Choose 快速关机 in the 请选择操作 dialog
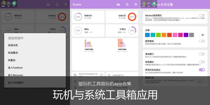210x105 pixels. click(x=35, y=45)
